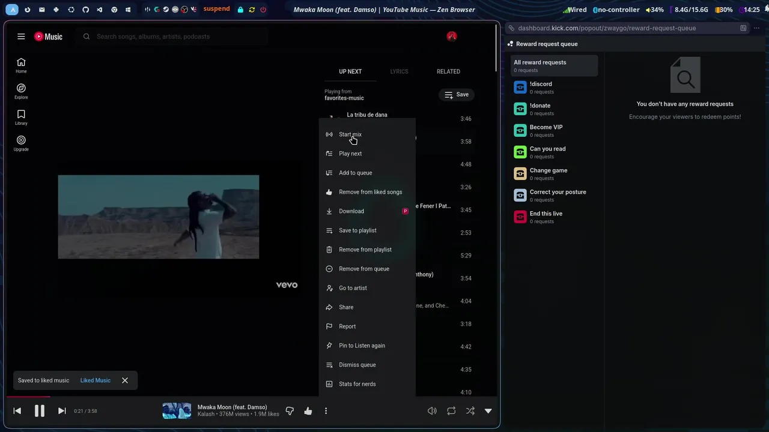Viewport: 769px width, 432px height.
Task: Select Download in the context menu
Action: [x=367, y=211]
